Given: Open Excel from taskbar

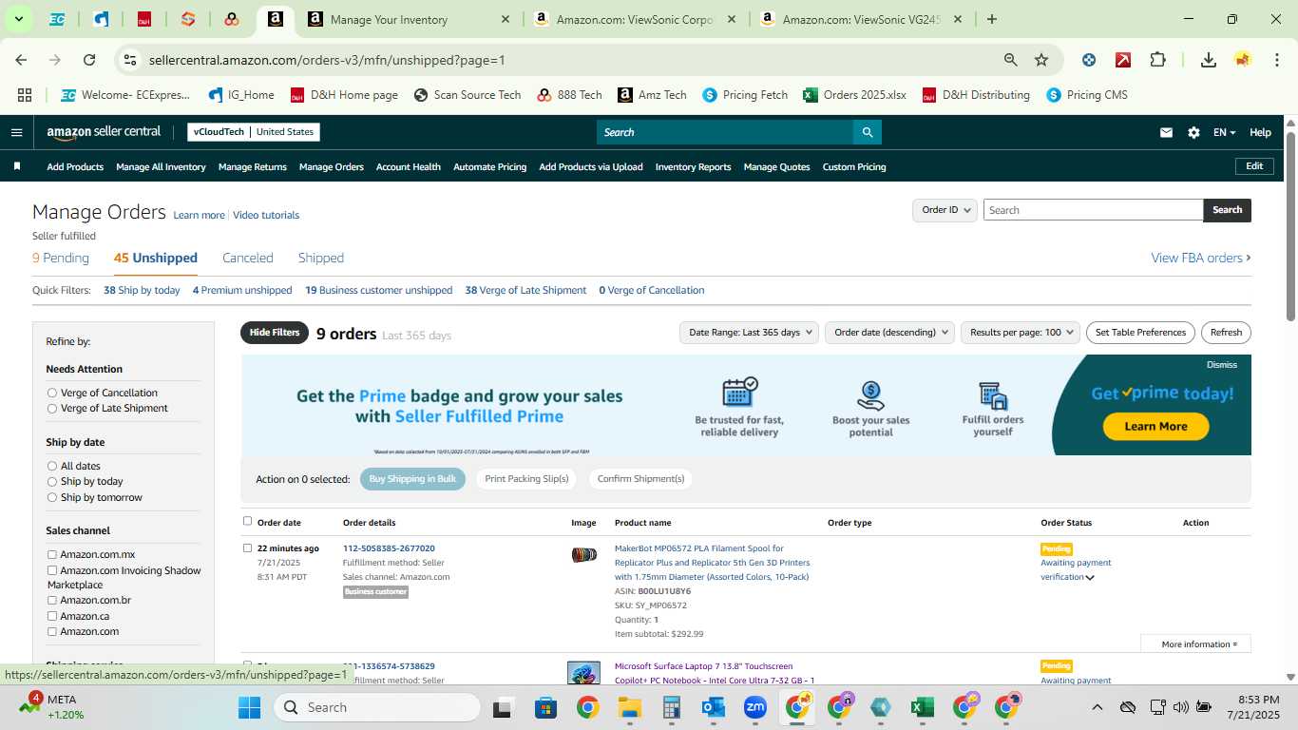Looking at the screenshot, I should coord(922,707).
